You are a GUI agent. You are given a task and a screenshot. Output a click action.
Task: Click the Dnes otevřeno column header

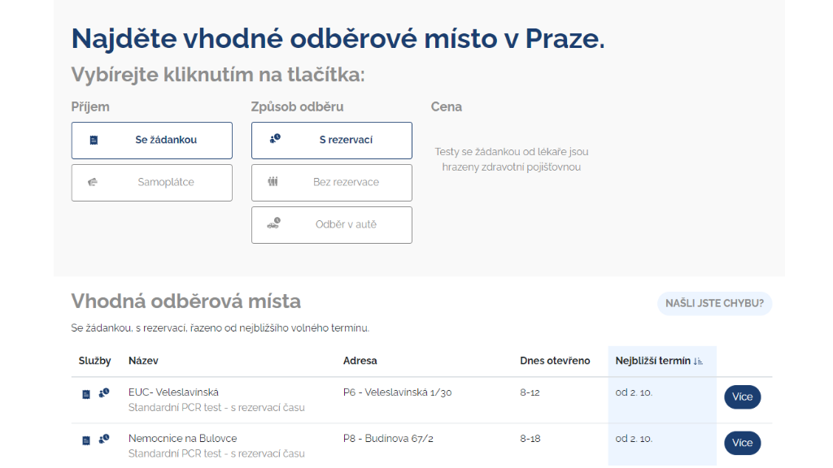pos(555,361)
